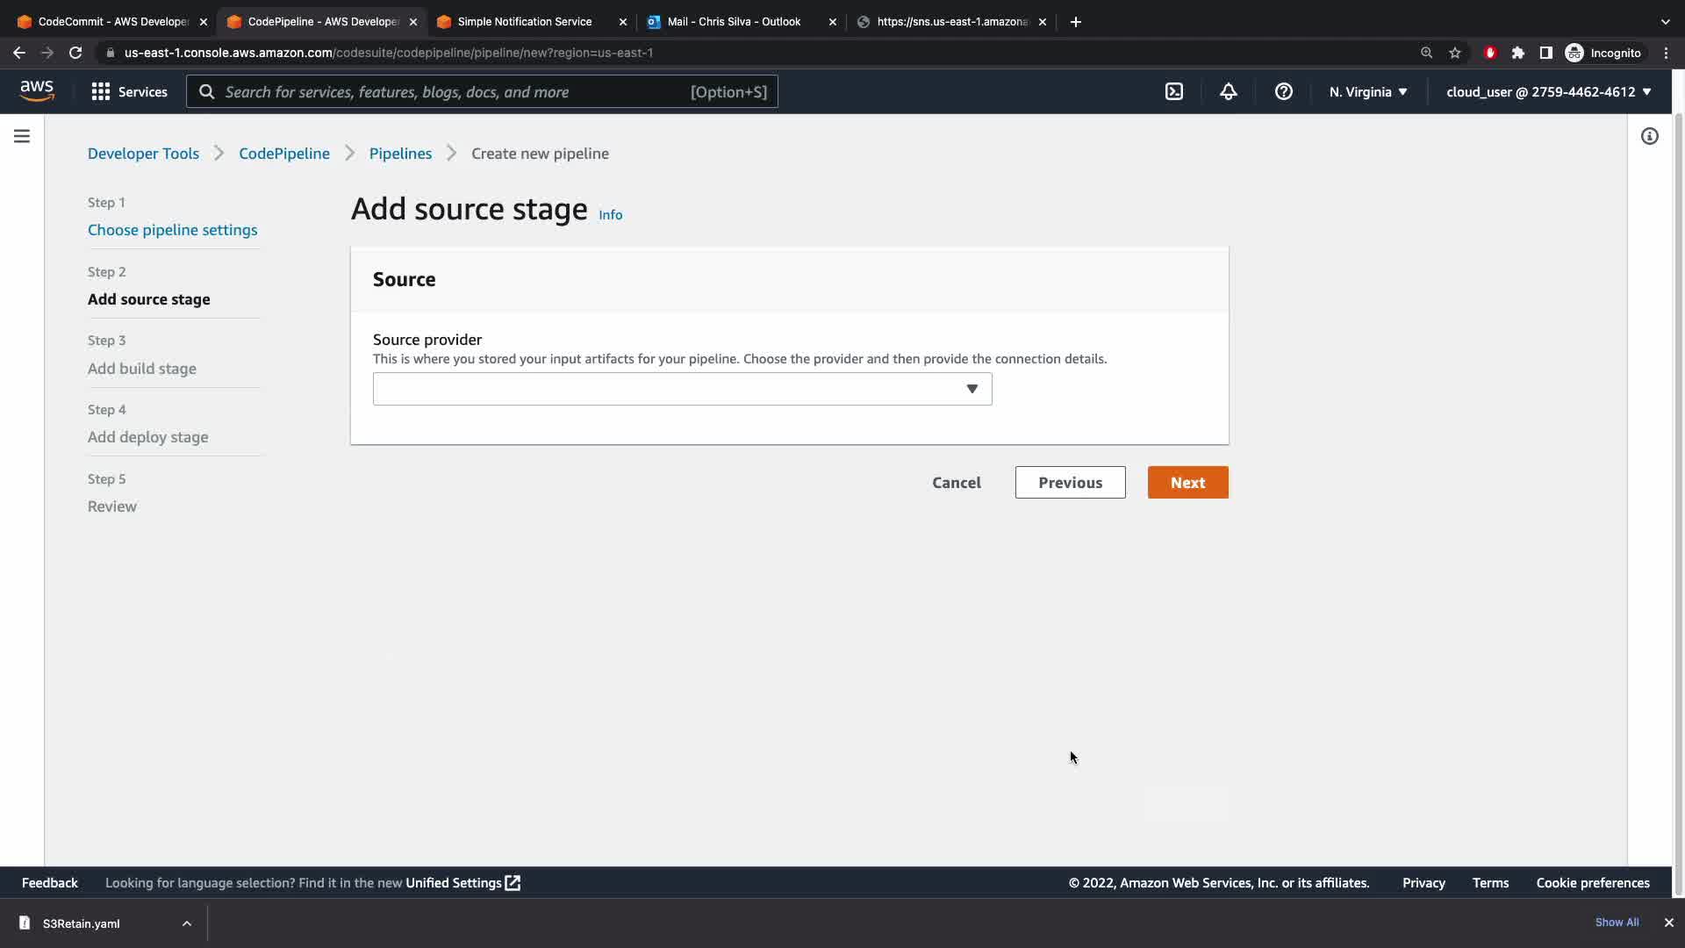Viewport: 1685px width, 948px height.
Task: Click the help question mark icon
Action: [1283, 92]
